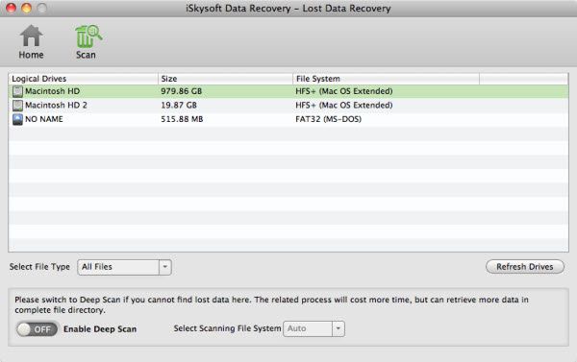This screenshot has height=362, width=577.
Task: Click the Macintosh HD 2 drive icon
Action: point(17,106)
